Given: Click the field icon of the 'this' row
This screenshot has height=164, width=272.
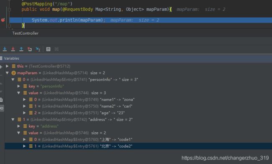Looking at the screenshot, I should (x=14, y=66).
